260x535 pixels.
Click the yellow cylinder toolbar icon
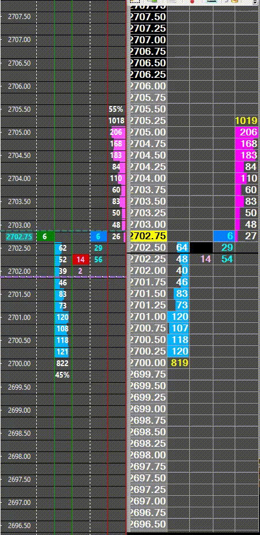[x=235, y=1]
